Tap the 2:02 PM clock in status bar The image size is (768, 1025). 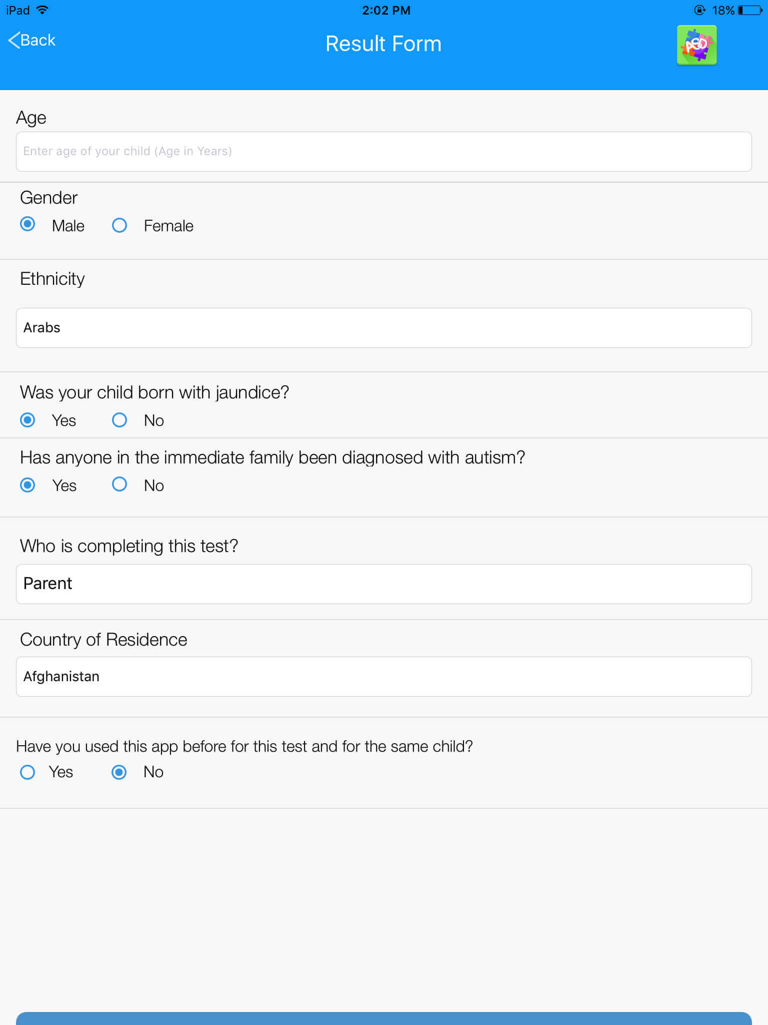[386, 10]
